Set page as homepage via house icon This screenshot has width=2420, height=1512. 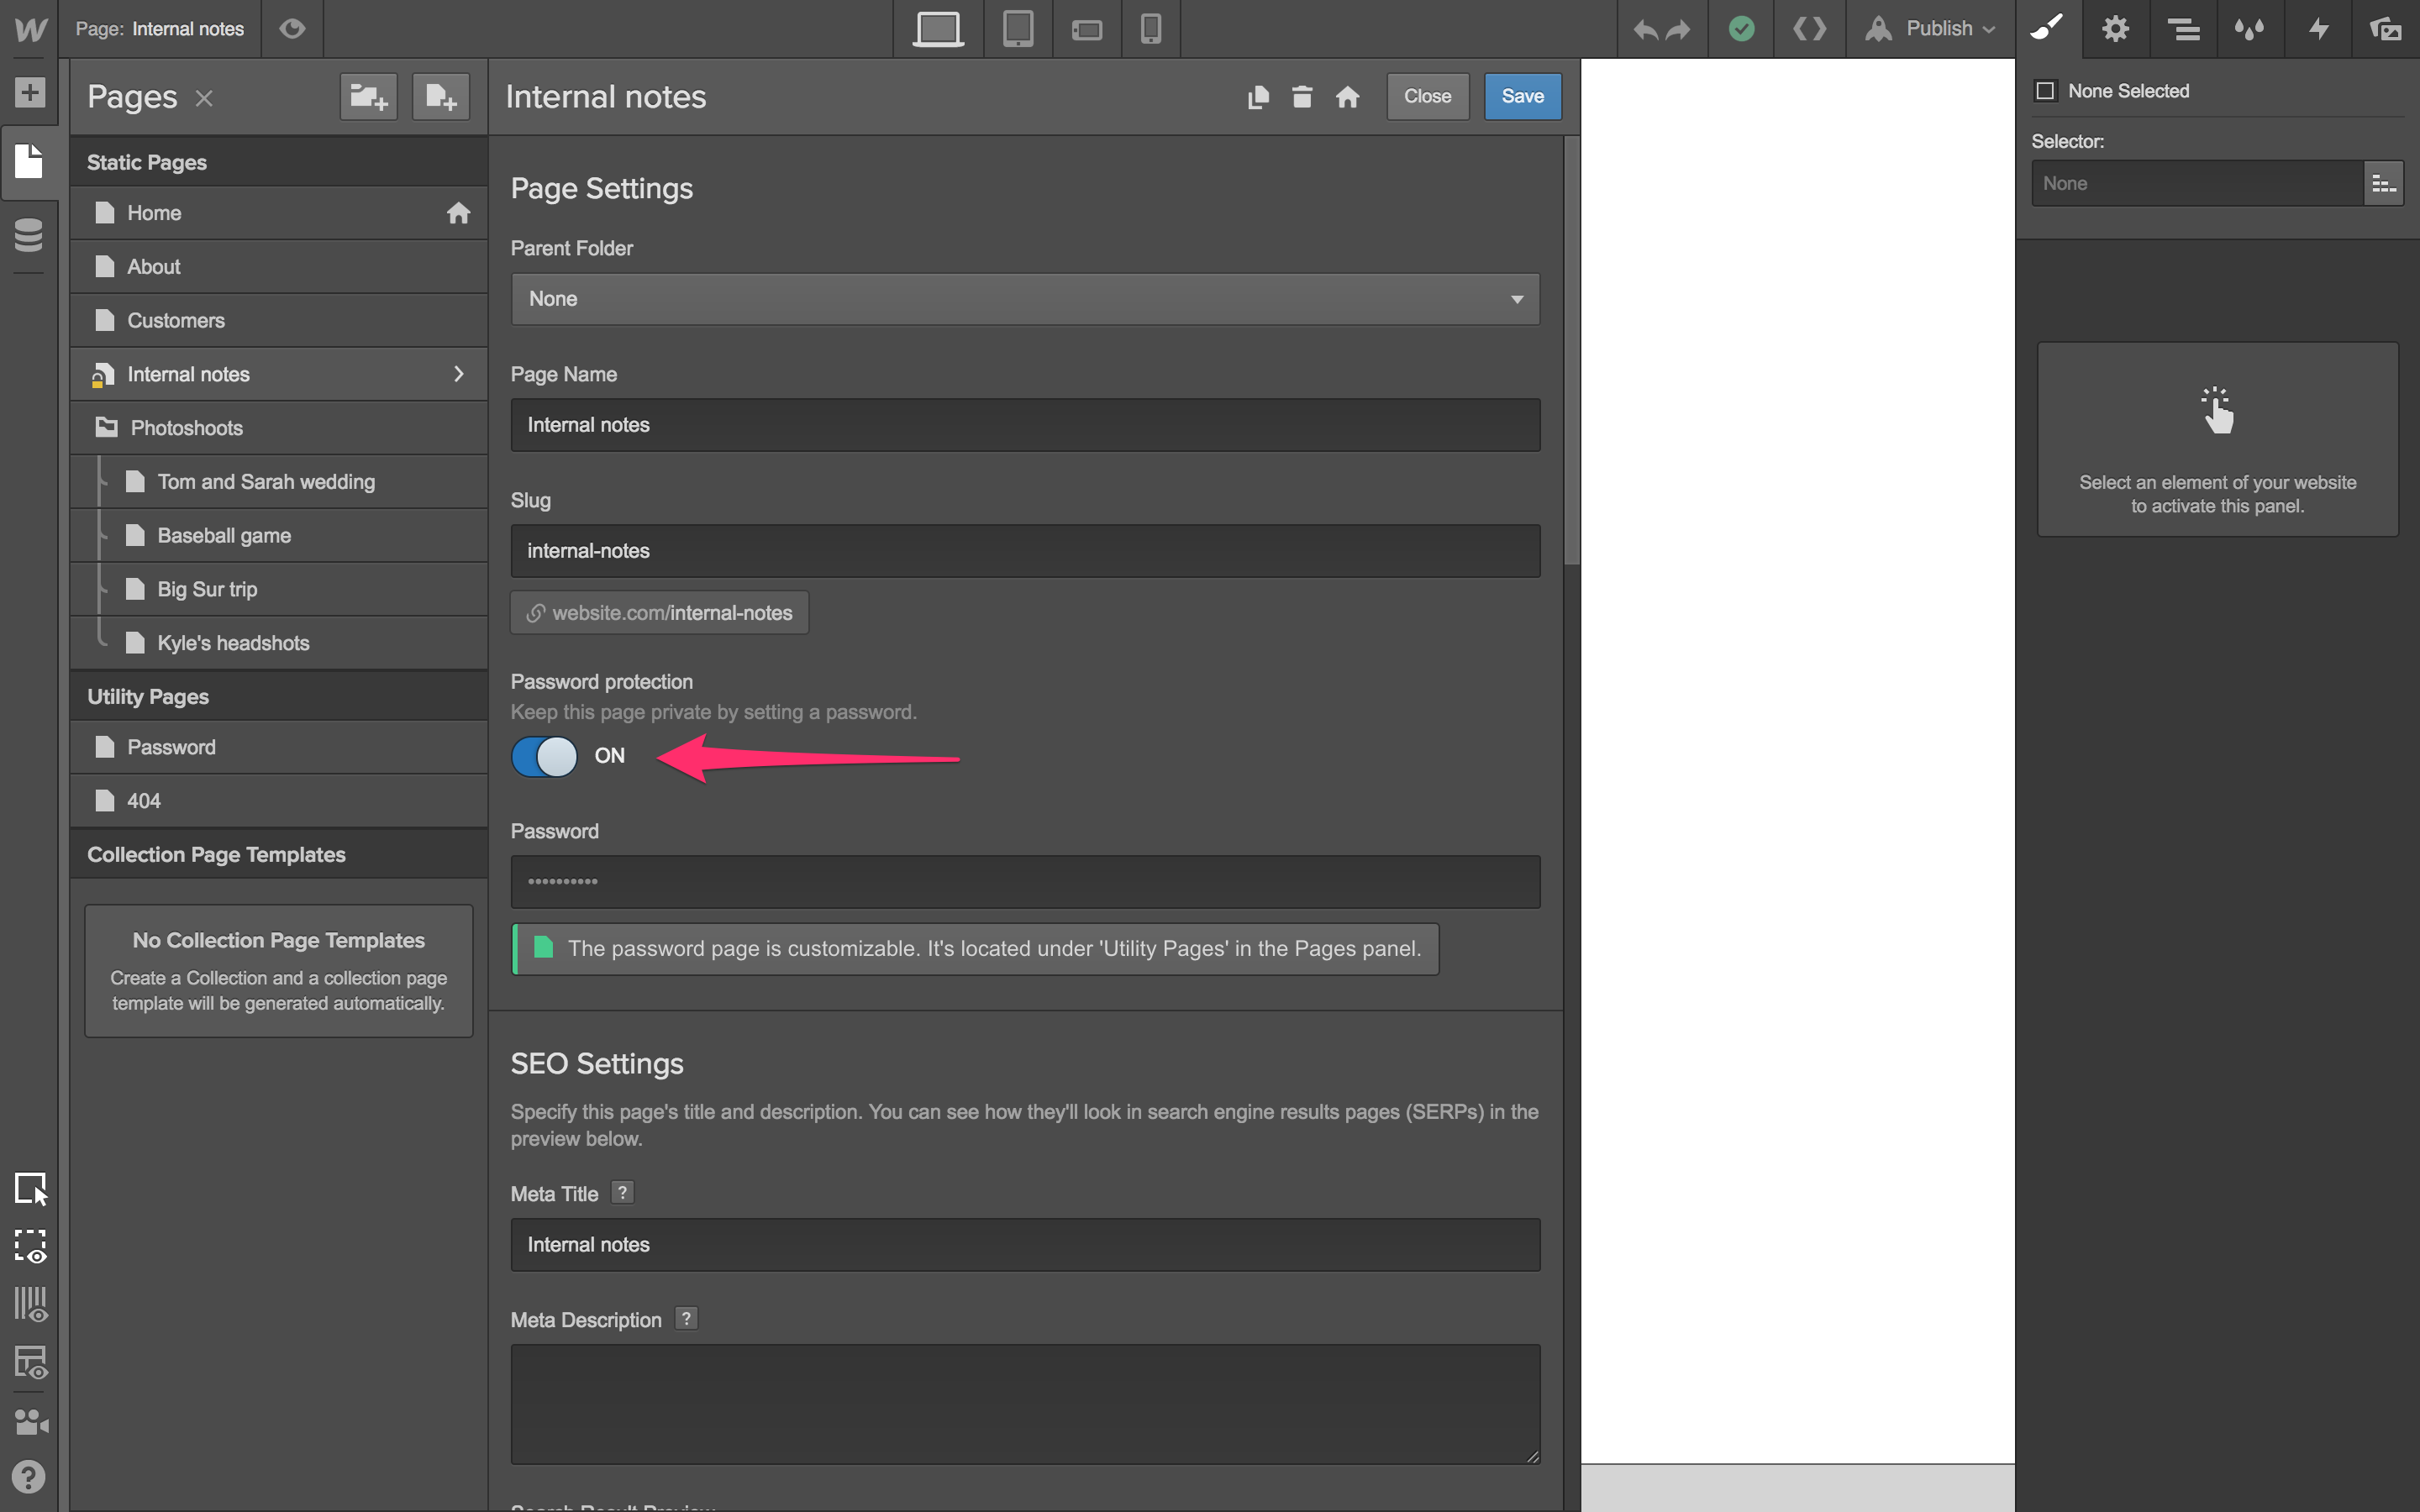tap(1347, 97)
